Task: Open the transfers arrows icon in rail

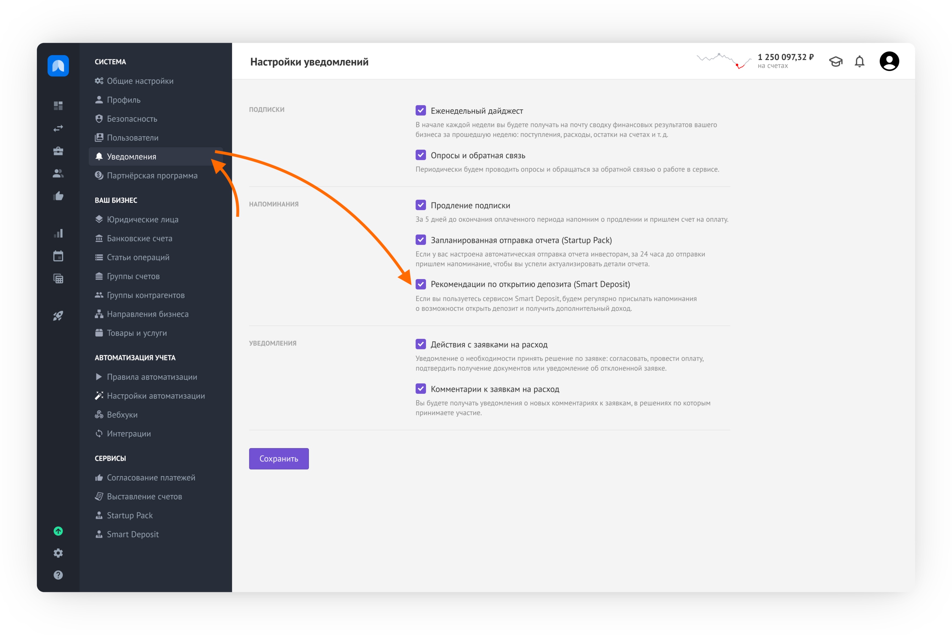Action: pos(58,128)
